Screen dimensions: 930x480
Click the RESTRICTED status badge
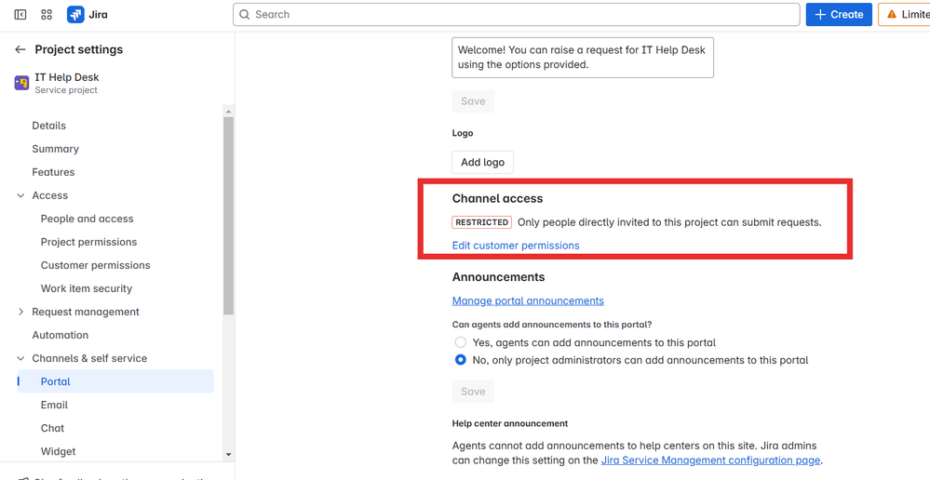tap(481, 222)
